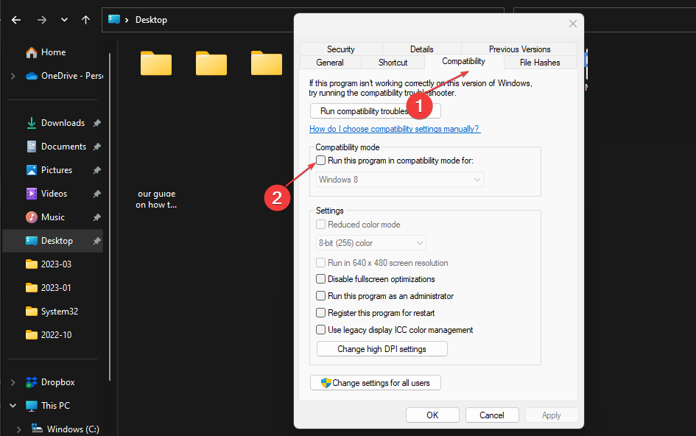Open the Music library shortcut
Screen dimensions: 696x436
(x=52, y=217)
